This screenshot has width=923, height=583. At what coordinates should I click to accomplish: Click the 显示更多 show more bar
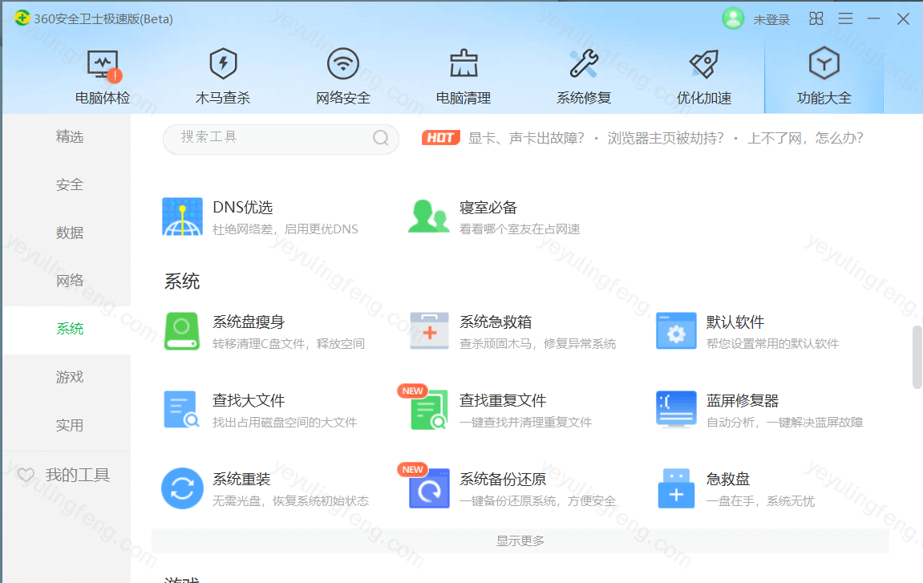point(520,540)
